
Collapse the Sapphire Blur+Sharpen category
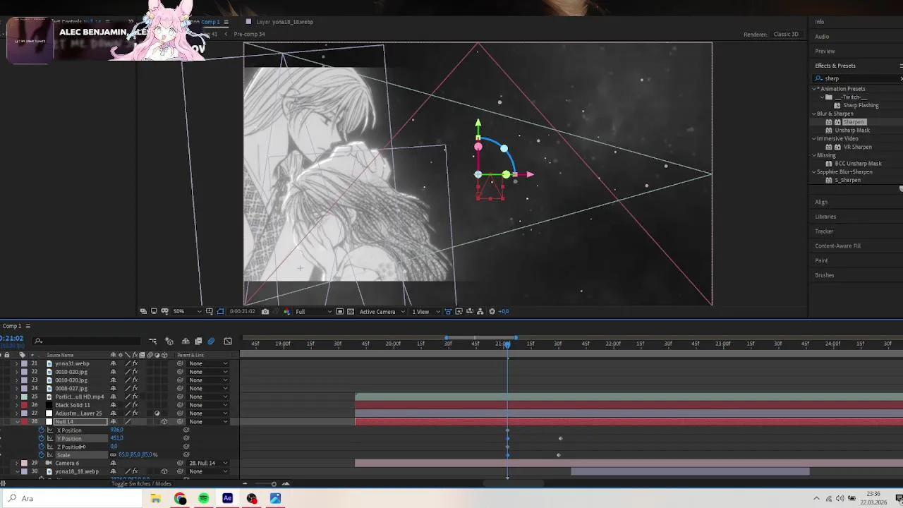coord(814,172)
